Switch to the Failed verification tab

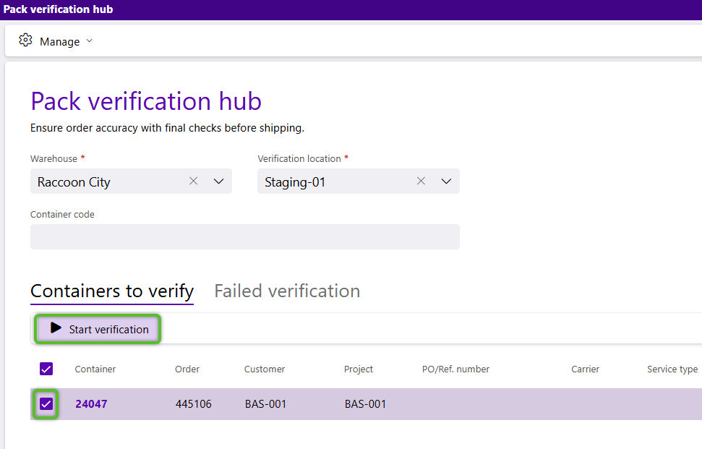pyautogui.click(x=287, y=291)
